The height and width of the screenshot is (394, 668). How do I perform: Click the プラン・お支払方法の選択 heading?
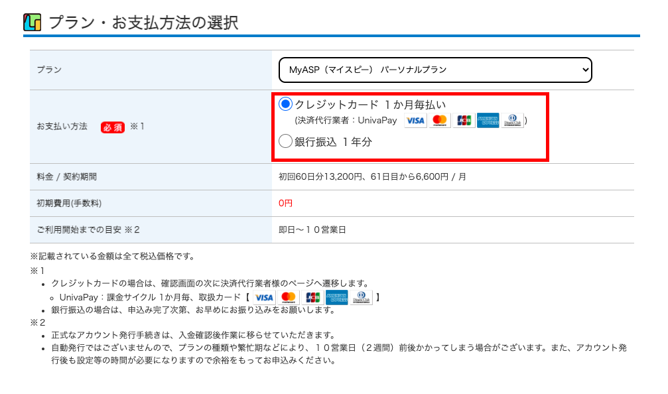(x=143, y=23)
